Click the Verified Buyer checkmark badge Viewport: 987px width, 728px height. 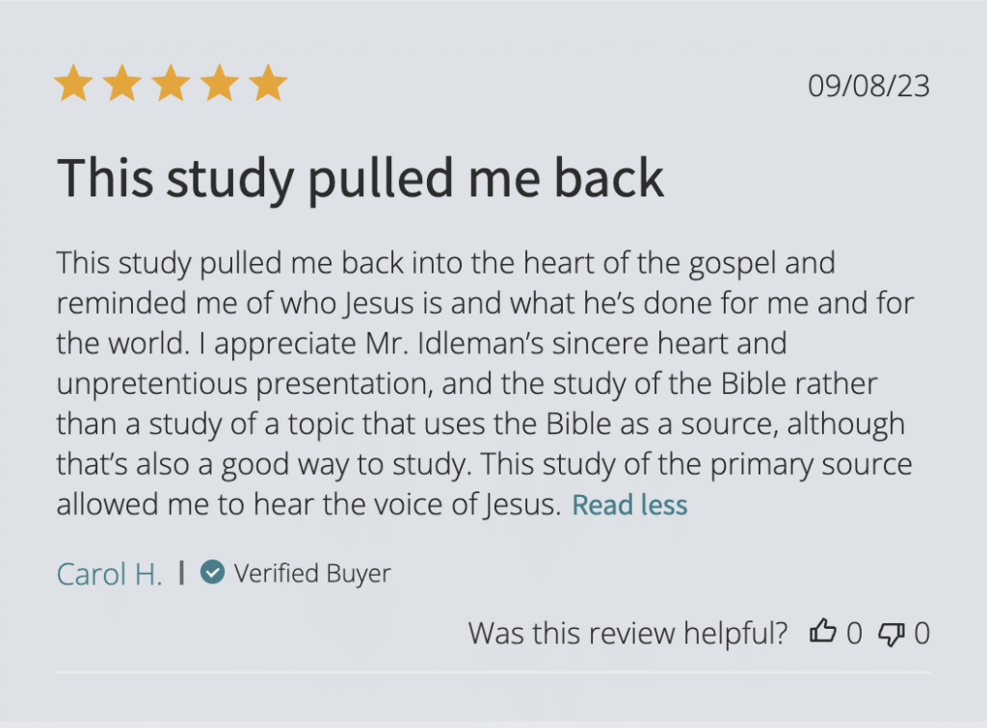(x=212, y=573)
